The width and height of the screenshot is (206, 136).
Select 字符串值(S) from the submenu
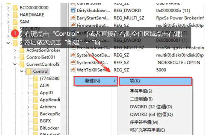tap(141, 91)
